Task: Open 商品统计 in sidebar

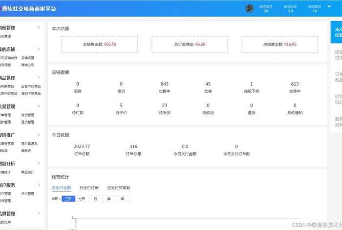Action: [28, 172]
